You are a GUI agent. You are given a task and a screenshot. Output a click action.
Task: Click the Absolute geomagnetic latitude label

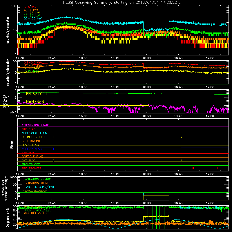pos(200,207)
